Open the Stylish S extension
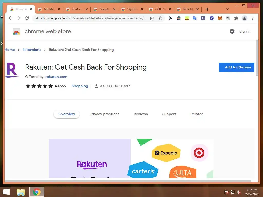This screenshot has width=263, height=197. [228, 18]
